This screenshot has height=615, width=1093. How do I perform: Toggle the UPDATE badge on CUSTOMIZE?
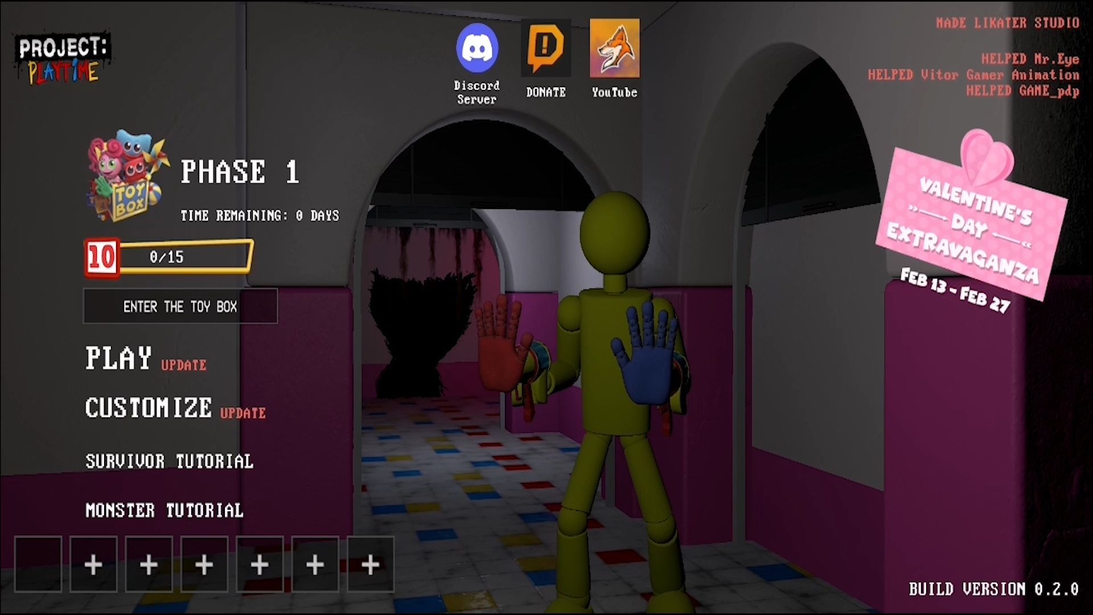(242, 412)
